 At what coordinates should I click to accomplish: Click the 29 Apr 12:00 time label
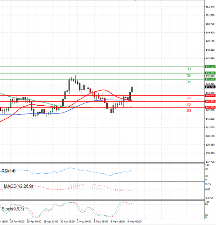pyautogui.click(x=51, y=221)
